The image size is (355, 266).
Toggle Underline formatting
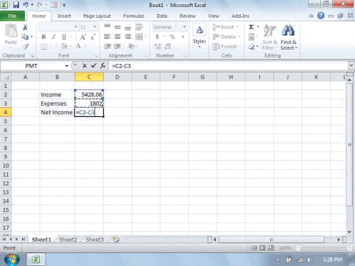click(x=64, y=37)
